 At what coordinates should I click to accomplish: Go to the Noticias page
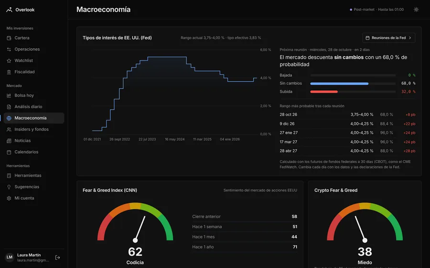(x=34, y=141)
